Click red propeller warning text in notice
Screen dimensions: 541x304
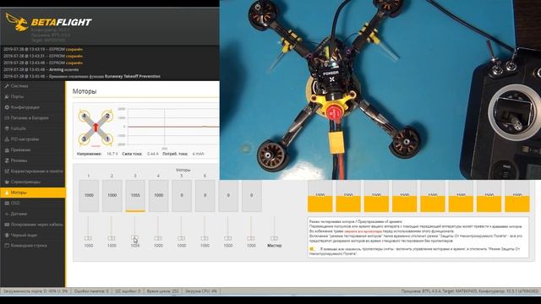[363, 231]
